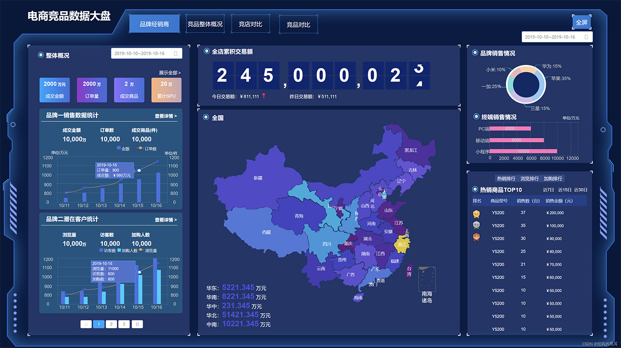Select the 累计SPU 20万 card
The image size is (621, 348).
click(x=166, y=90)
